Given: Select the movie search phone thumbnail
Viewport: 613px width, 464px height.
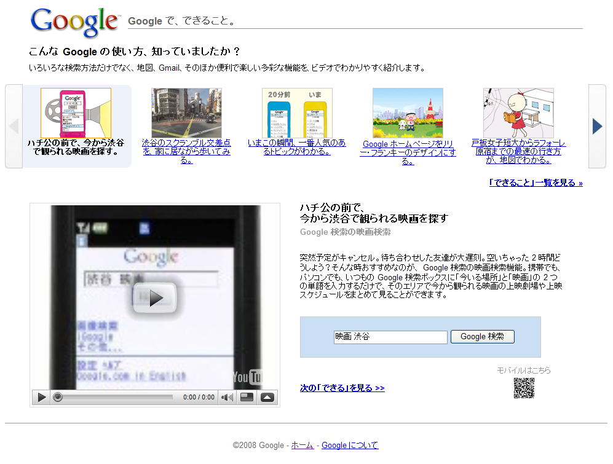Looking at the screenshot, I should (76, 112).
